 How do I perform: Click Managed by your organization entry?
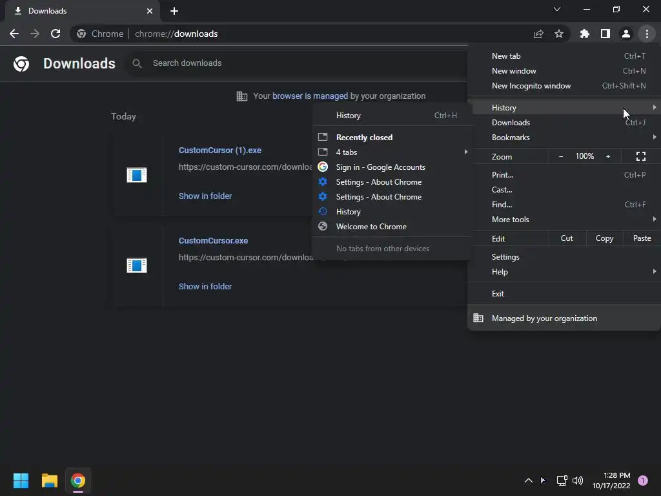tap(564, 318)
